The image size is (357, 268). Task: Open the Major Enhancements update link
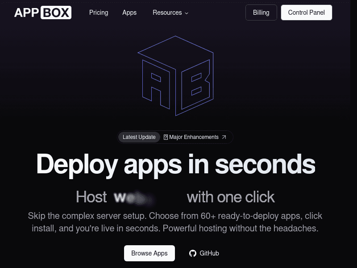click(195, 137)
